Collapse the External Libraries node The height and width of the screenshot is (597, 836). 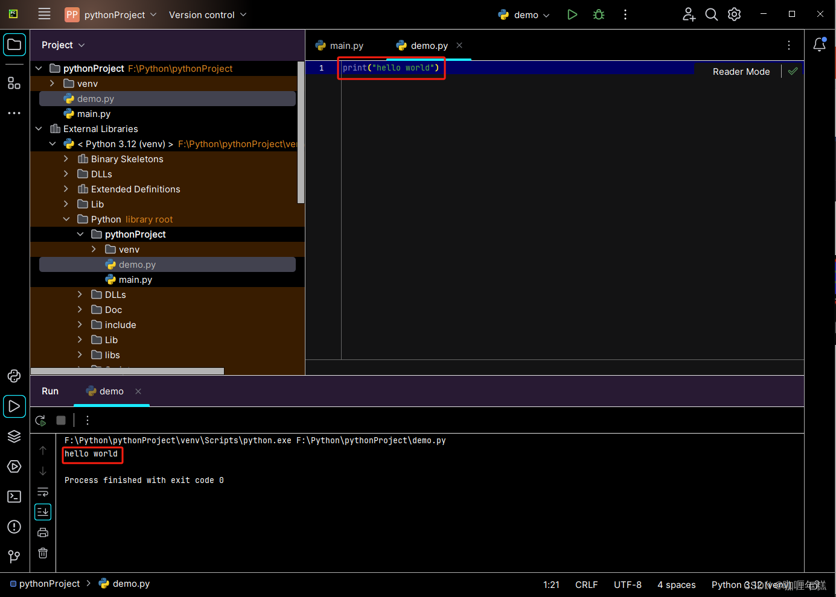39,128
